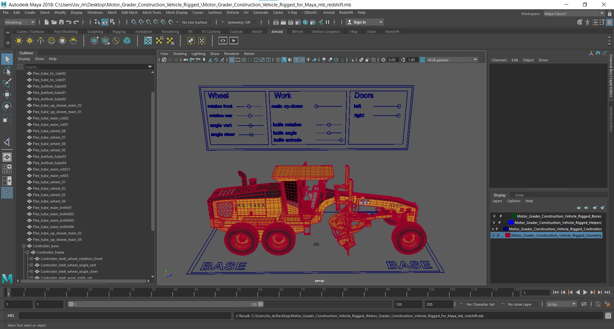Click the IPR render icon
This screenshot has height=329, width=614.
pyautogui.click(x=291, y=22)
